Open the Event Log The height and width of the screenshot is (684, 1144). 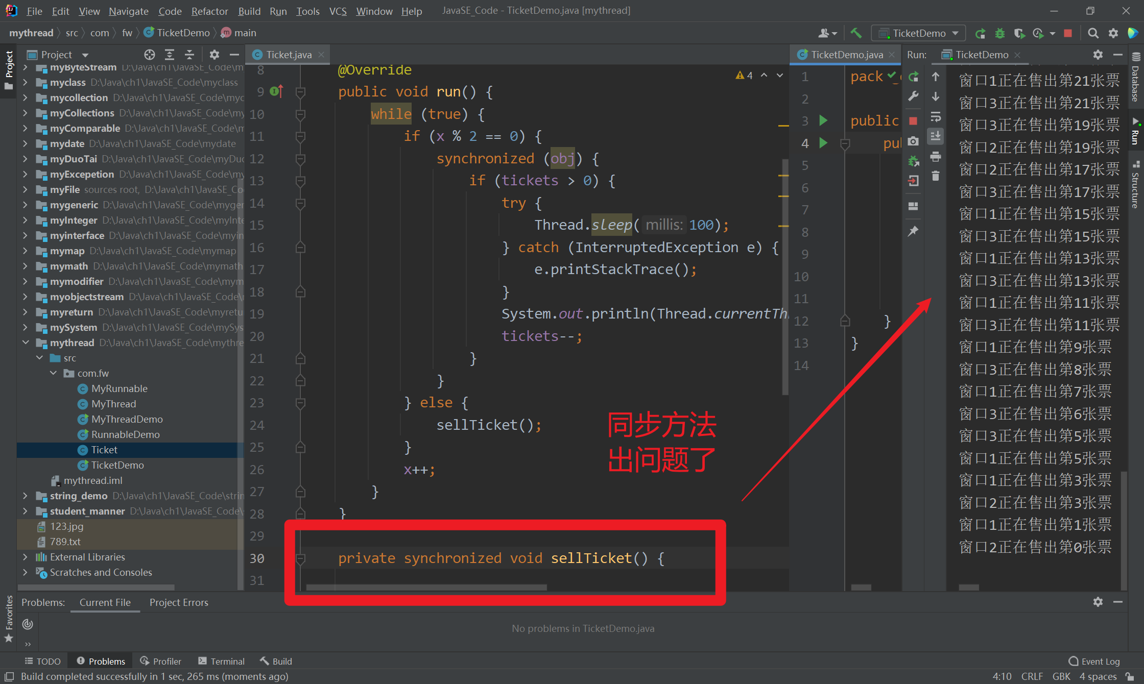click(1094, 661)
